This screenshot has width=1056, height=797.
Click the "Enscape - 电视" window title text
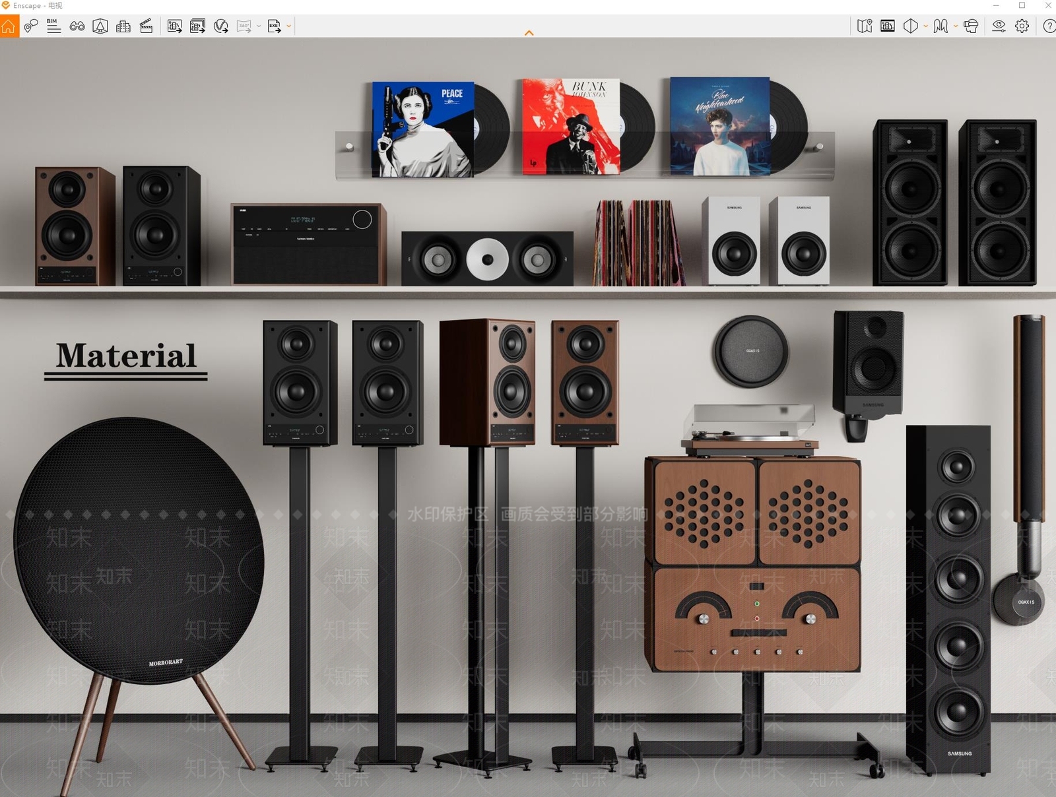[38, 5]
